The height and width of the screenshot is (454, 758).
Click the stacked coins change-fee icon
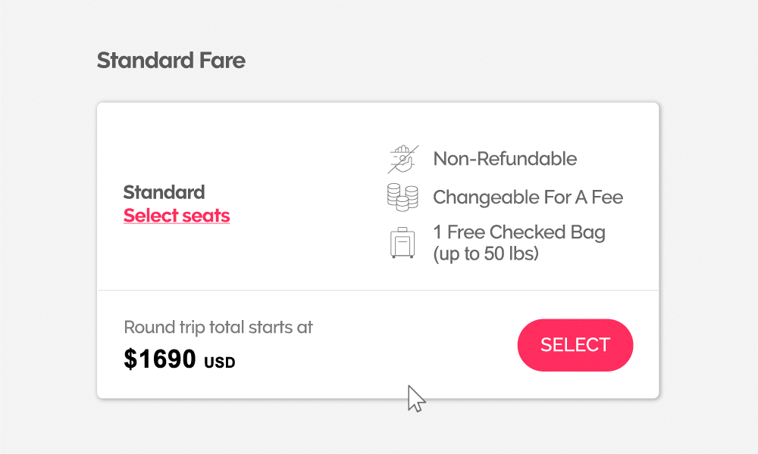pyautogui.click(x=402, y=197)
